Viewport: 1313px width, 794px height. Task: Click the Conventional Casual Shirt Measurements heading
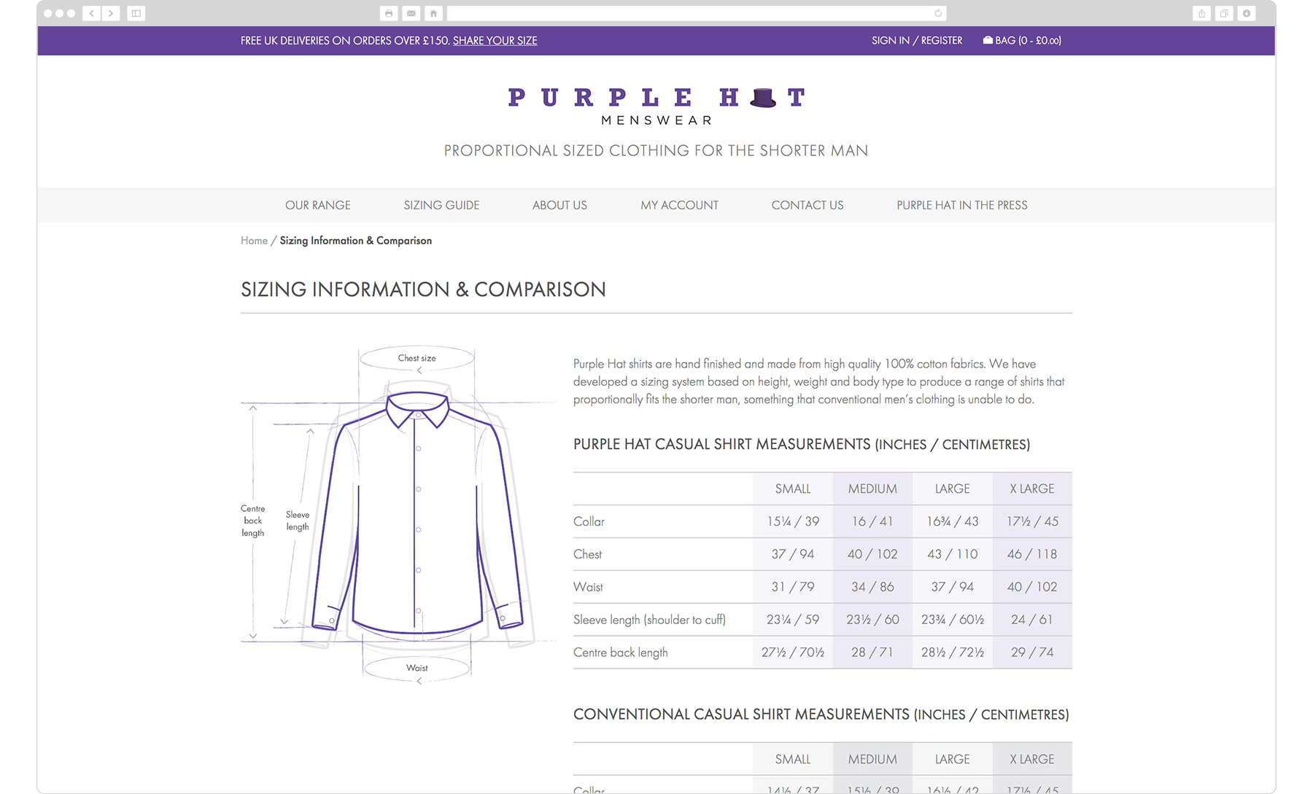[x=821, y=715]
